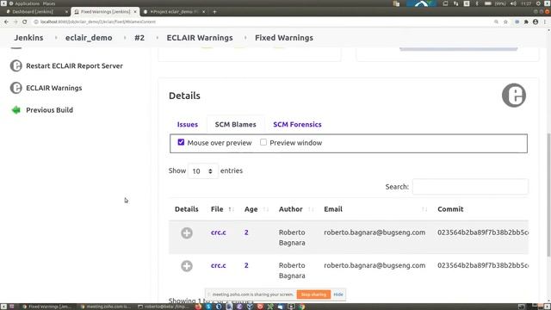Click age value 2 in second row

pos(246,265)
